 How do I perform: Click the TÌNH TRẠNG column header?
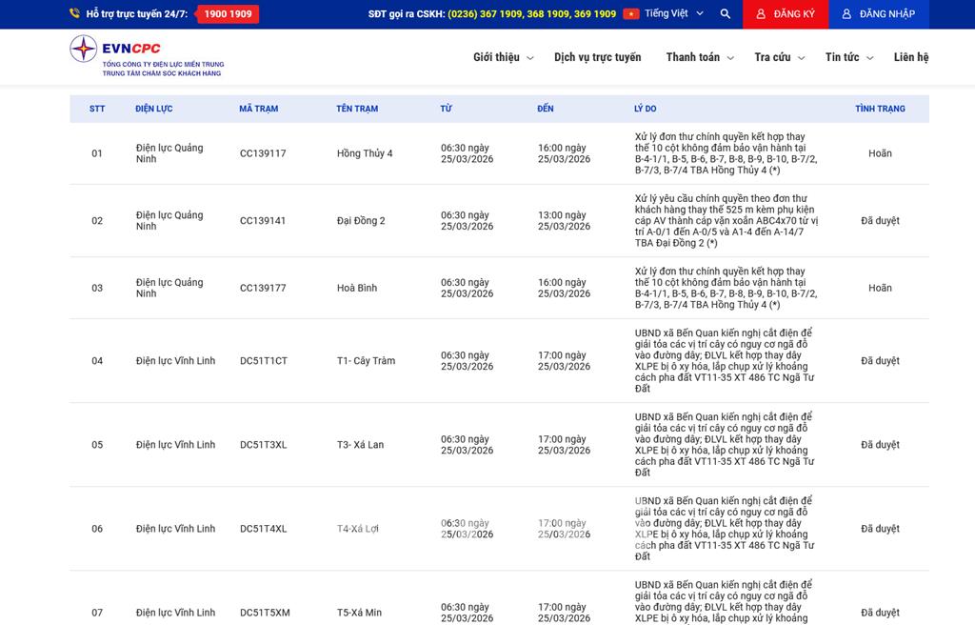[879, 109]
